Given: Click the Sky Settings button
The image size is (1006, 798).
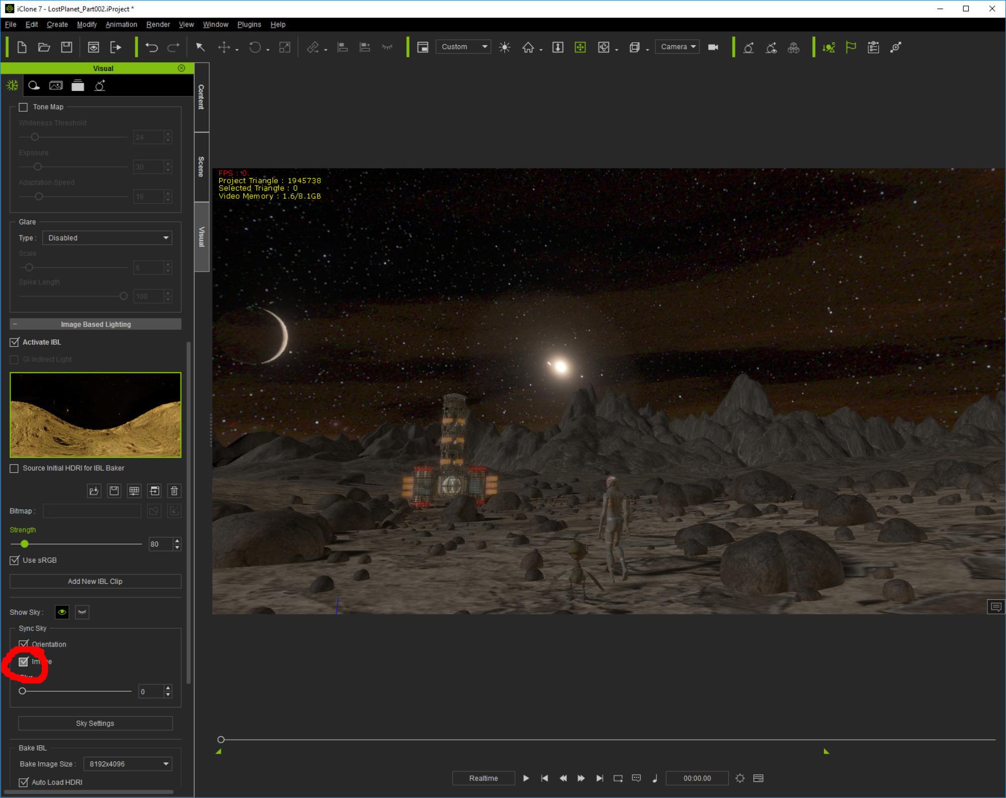Looking at the screenshot, I should [96, 724].
